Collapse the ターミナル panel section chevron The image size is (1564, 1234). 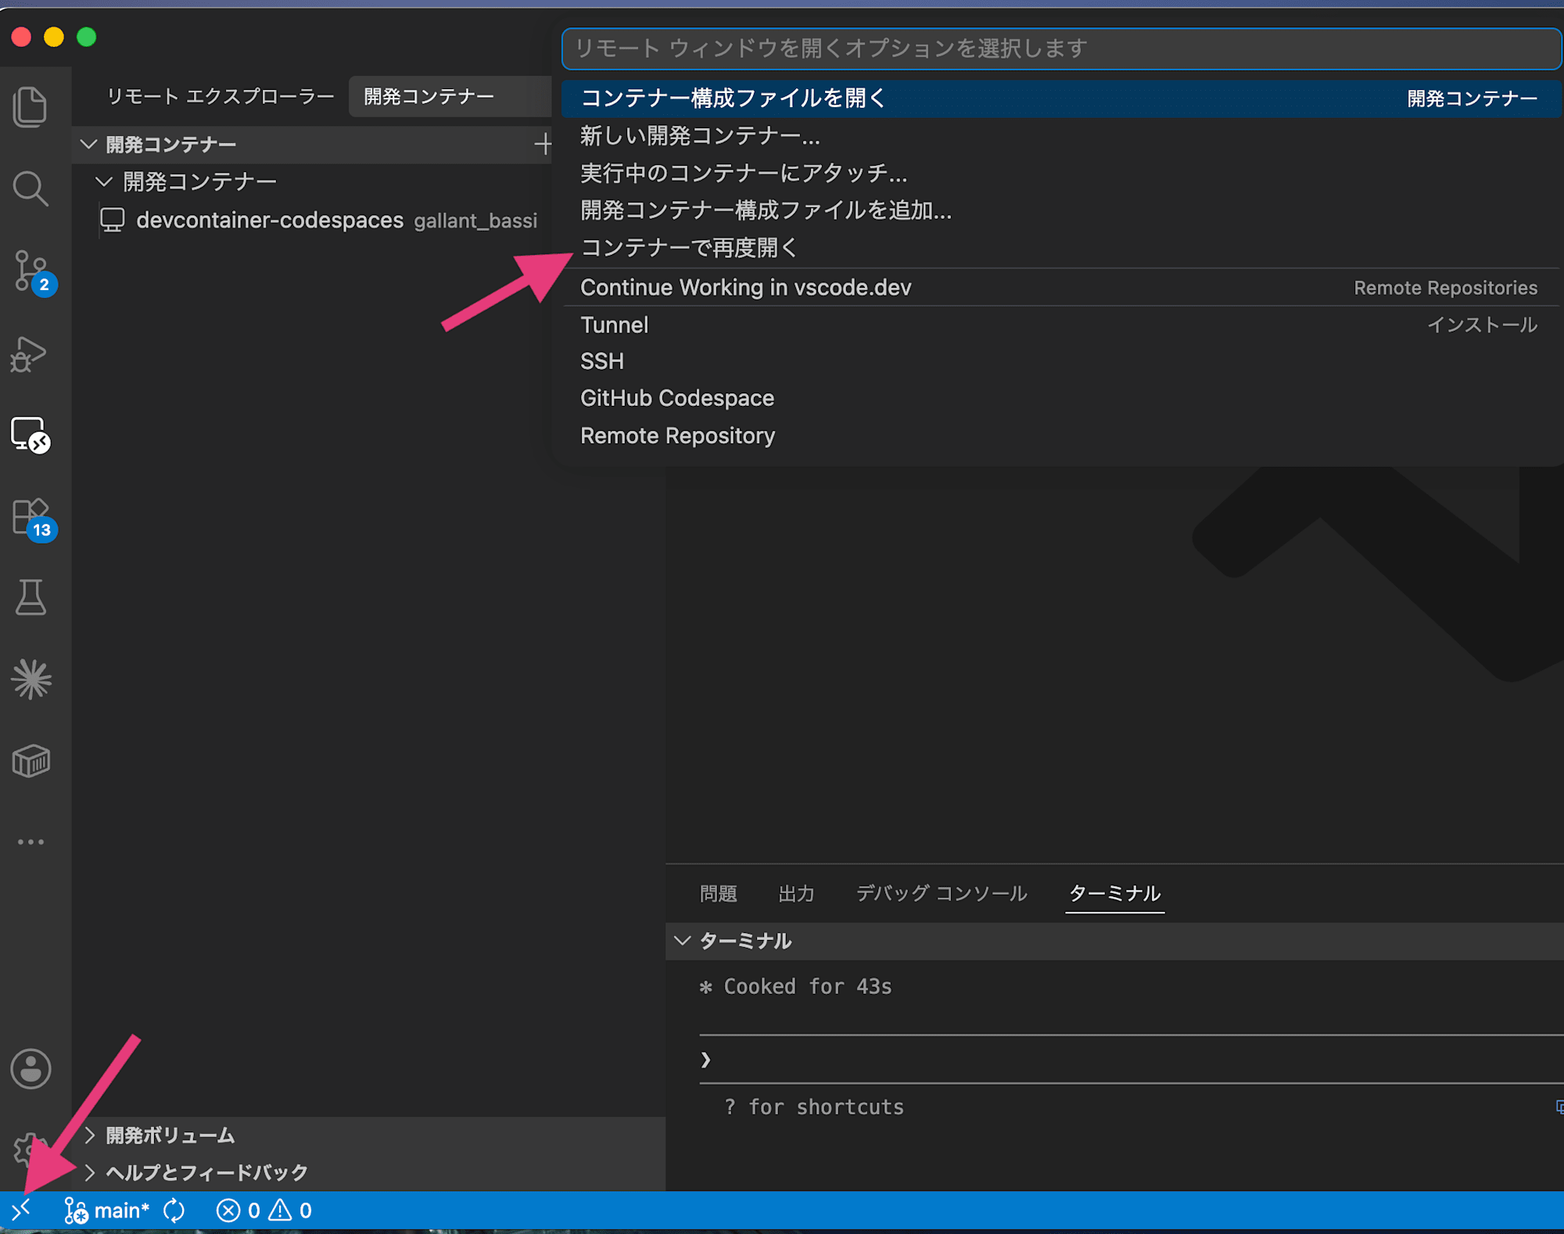coord(683,940)
